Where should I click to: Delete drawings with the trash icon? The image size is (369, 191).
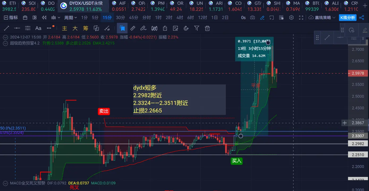tap(207, 28)
